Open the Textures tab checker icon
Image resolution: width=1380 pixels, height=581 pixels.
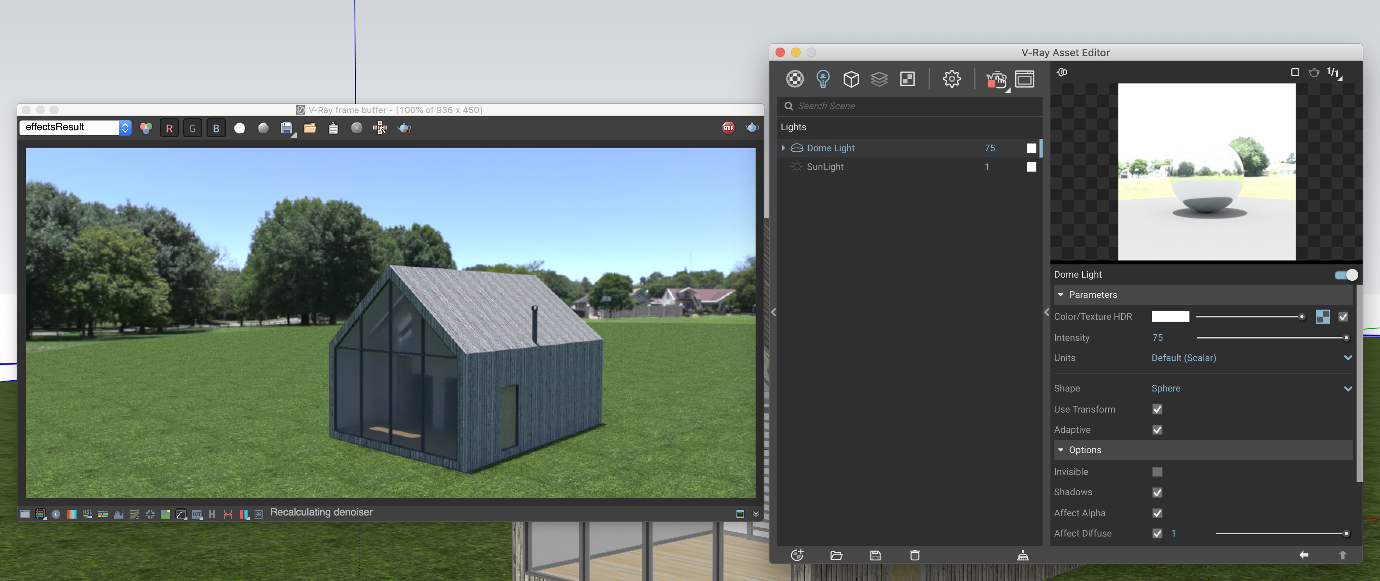pos(908,79)
